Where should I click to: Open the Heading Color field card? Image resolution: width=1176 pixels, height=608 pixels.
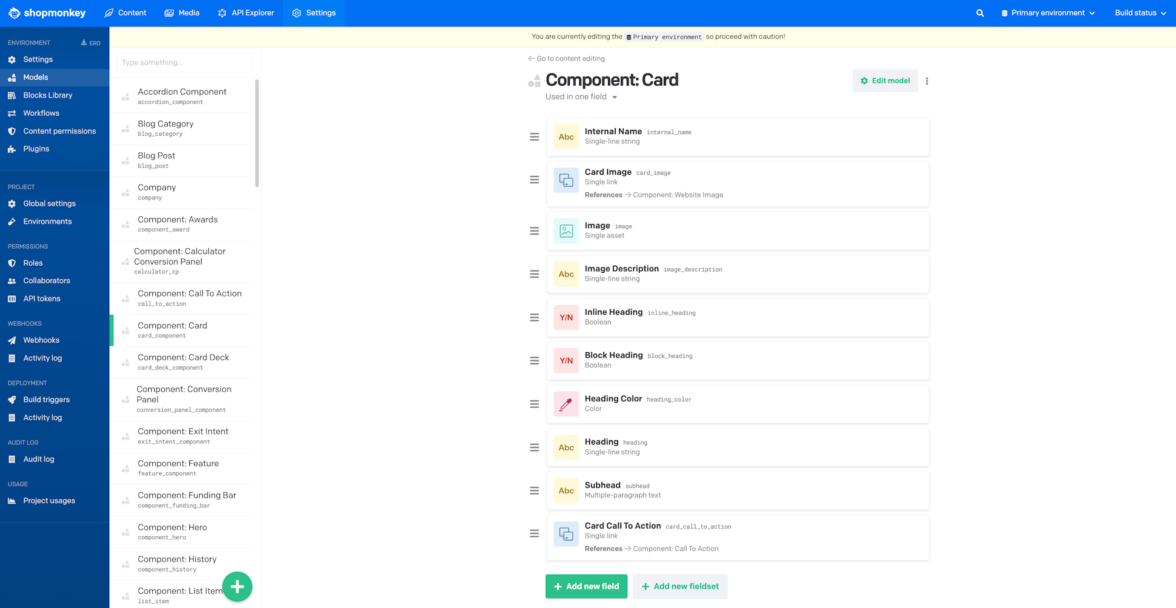[738, 404]
